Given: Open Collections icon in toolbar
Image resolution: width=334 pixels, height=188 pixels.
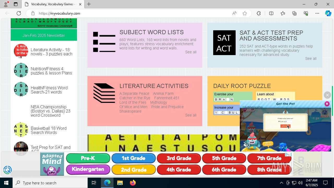Looking at the screenshot, I should coord(294,13).
